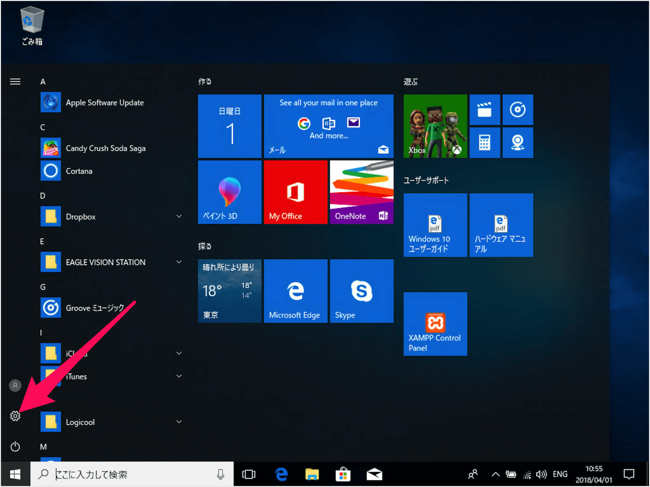Expand the Dropbox folder chevron
This screenshot has height=487, width=650.
click(179, 217)
